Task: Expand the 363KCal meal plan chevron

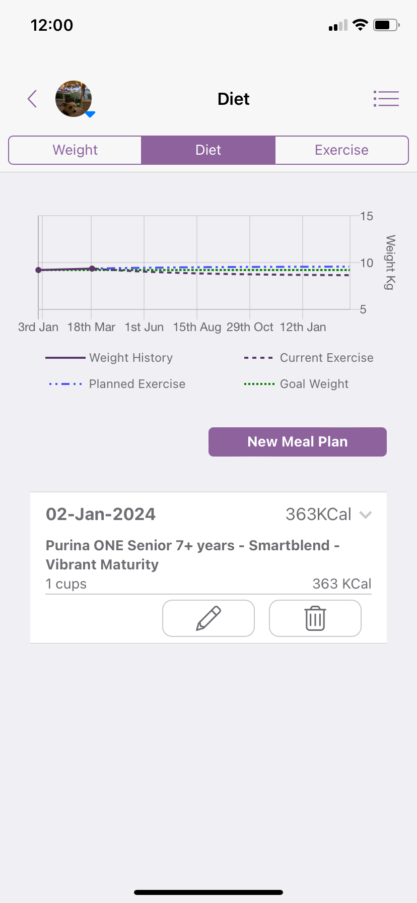Action: [366, 514]
